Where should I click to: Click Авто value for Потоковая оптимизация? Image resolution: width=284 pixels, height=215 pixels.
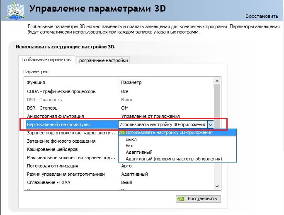126,166
